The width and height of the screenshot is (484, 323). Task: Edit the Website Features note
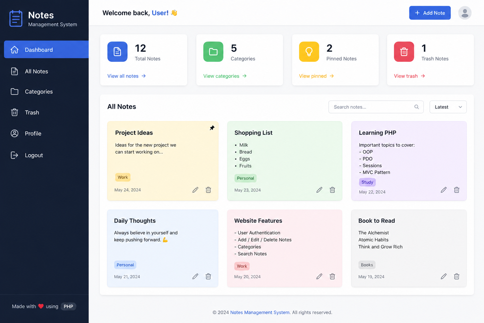coord(319,276)
